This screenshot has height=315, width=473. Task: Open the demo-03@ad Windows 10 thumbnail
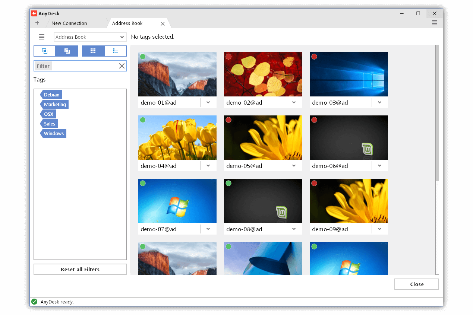(349, 74)
